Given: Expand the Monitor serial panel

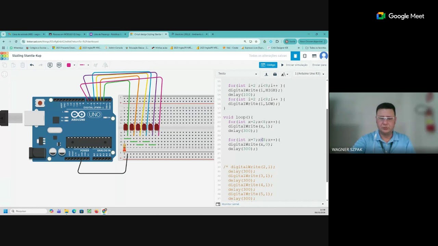Looking at the screenshot, I should [323, 204].
